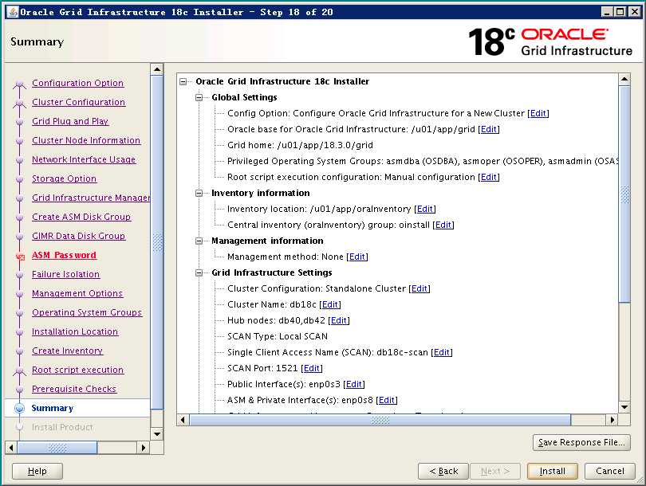This screenshot has width=646, height=486.
Task: Go to Configuration Option step
Action: coord(78,83)
